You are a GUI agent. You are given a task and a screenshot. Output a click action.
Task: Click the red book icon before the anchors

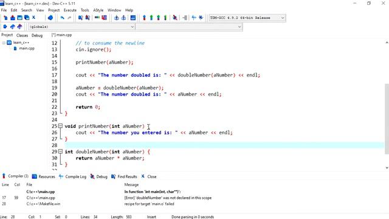pyautogui.click(x=104, y=18)
